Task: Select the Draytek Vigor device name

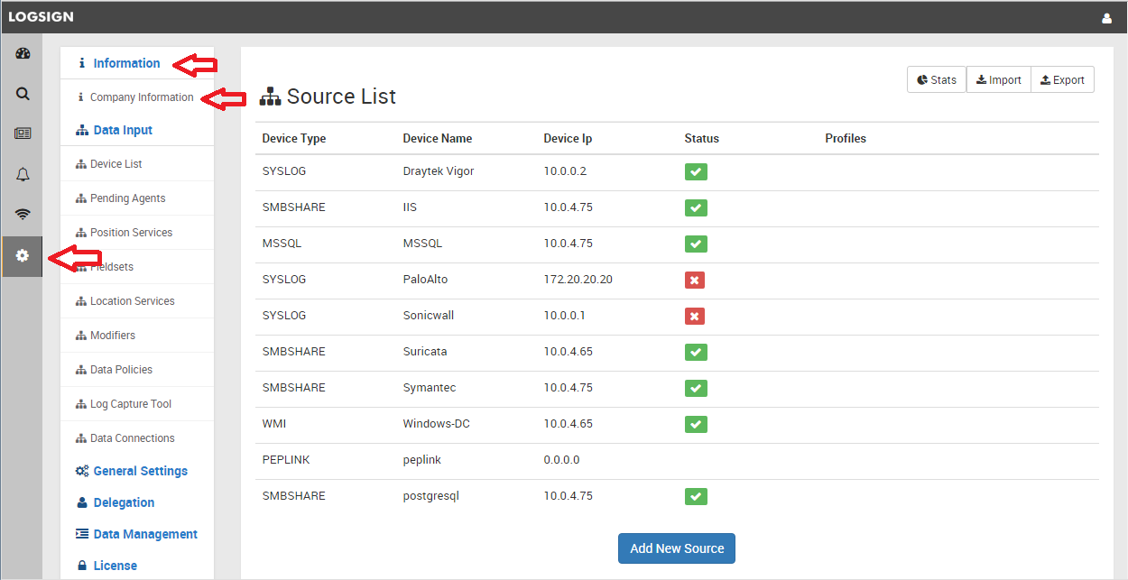Action: coord(439,171)
